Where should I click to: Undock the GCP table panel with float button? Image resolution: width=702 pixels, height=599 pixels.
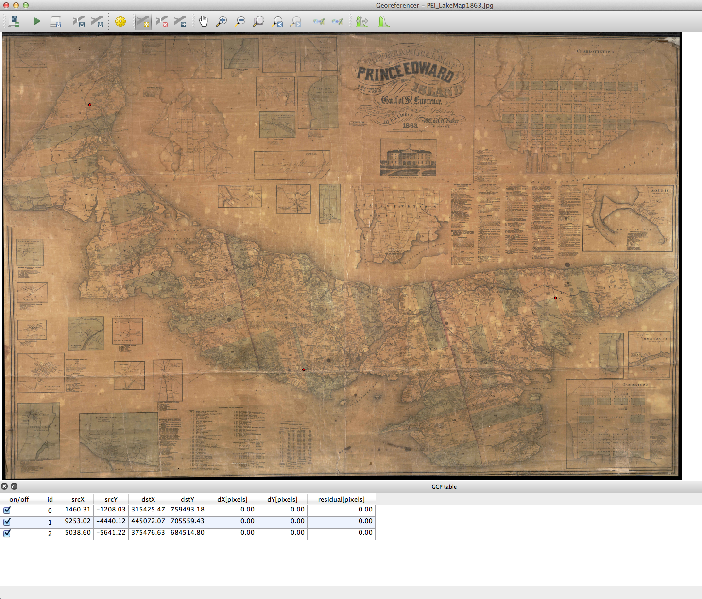click(14, 486)
